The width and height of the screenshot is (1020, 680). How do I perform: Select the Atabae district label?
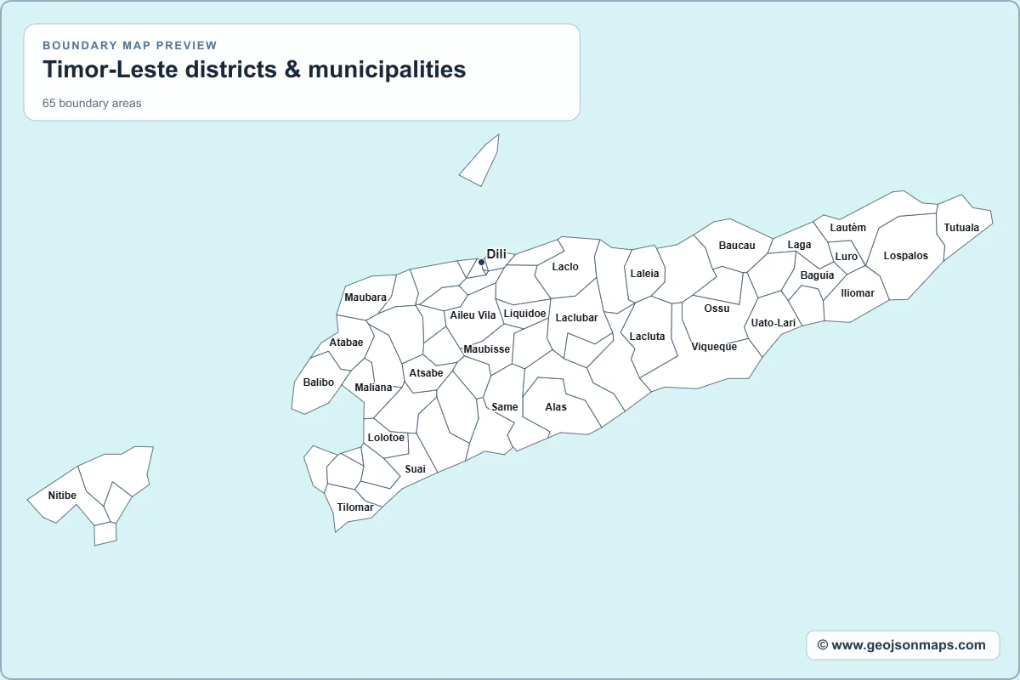346,343
